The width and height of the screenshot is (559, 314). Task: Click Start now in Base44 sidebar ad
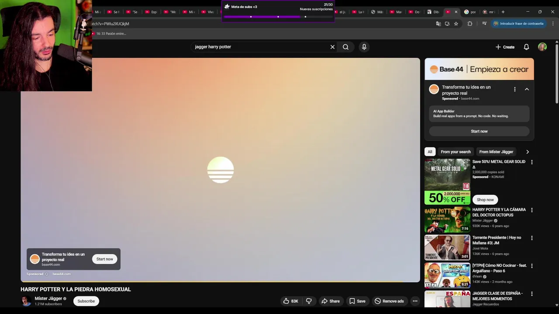(479, 131)
